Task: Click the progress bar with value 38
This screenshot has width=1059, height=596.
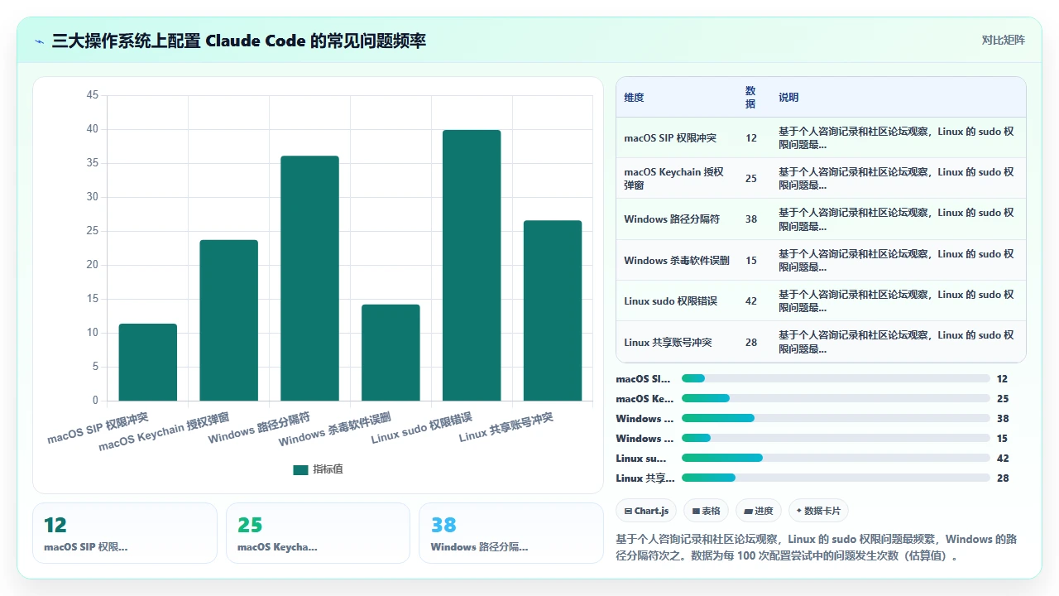Action: (x=836, y=418)
